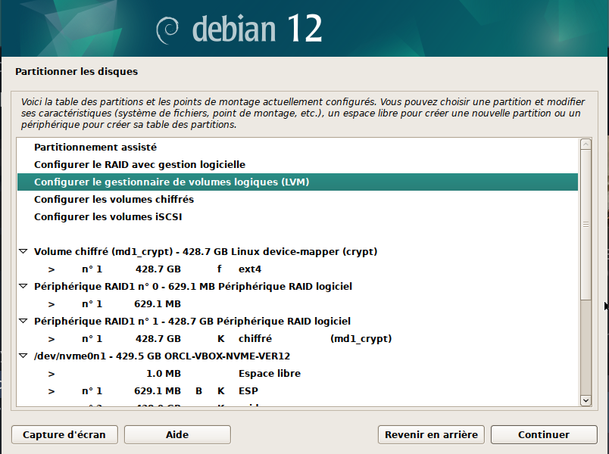Click the scrollbar up arrow
The height and width of the screenshot is (454, 609).
(586, 145)
